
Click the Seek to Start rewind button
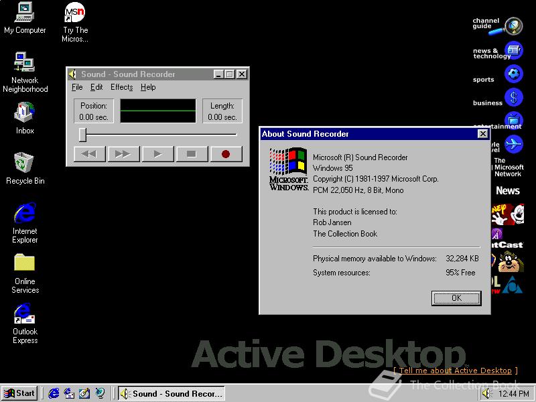click(x=90, y=154)
